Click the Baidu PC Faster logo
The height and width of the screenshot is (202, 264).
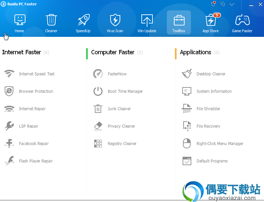(3, 4)
